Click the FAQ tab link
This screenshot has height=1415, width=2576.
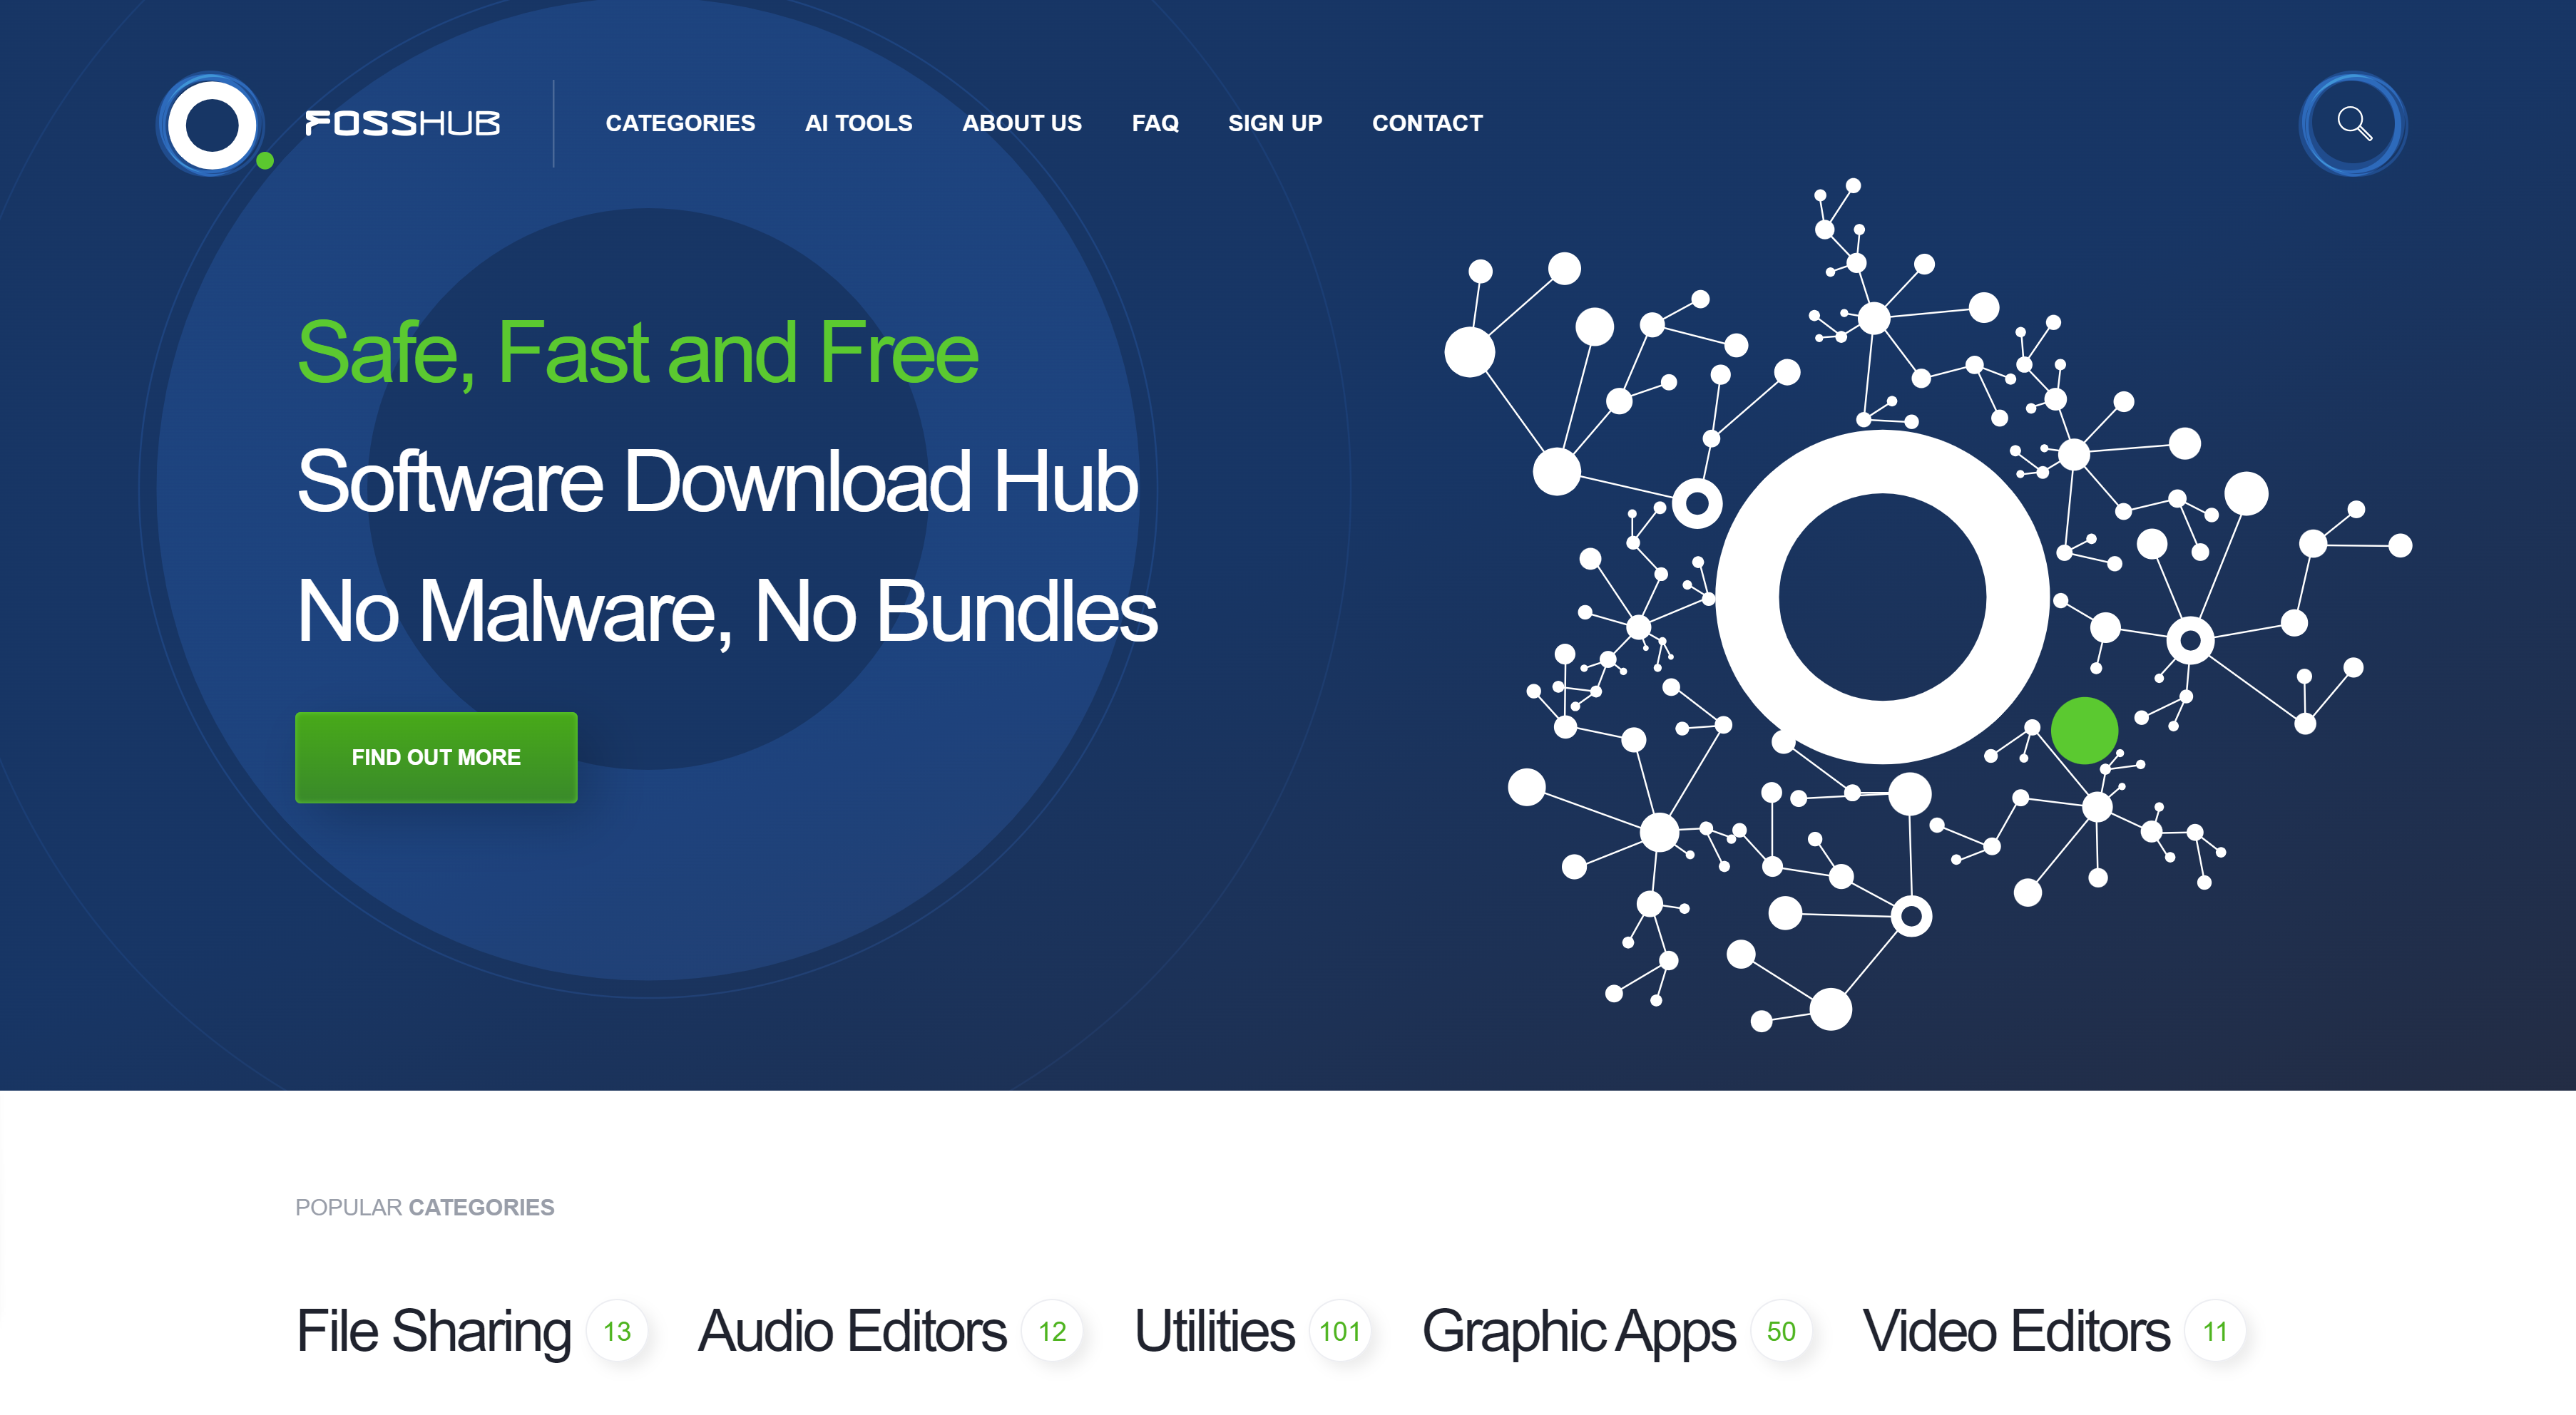tap(1155, 120)
